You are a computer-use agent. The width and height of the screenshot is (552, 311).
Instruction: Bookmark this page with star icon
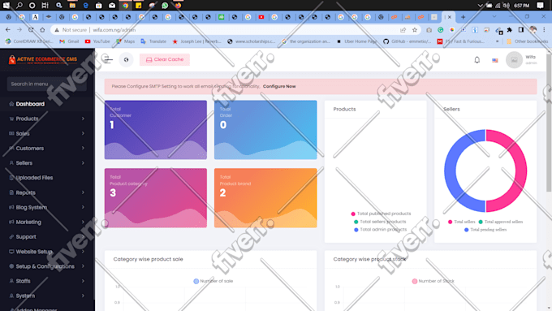point(415,30)
